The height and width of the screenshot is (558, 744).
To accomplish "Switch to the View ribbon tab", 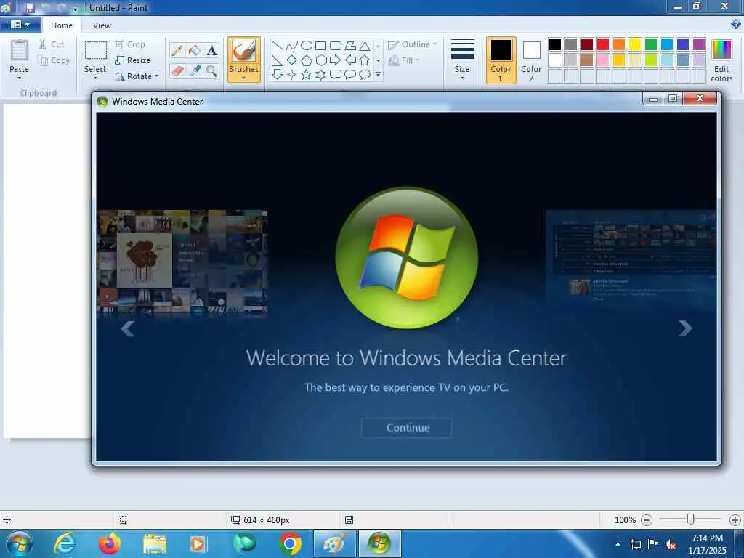I will (102, 25).
